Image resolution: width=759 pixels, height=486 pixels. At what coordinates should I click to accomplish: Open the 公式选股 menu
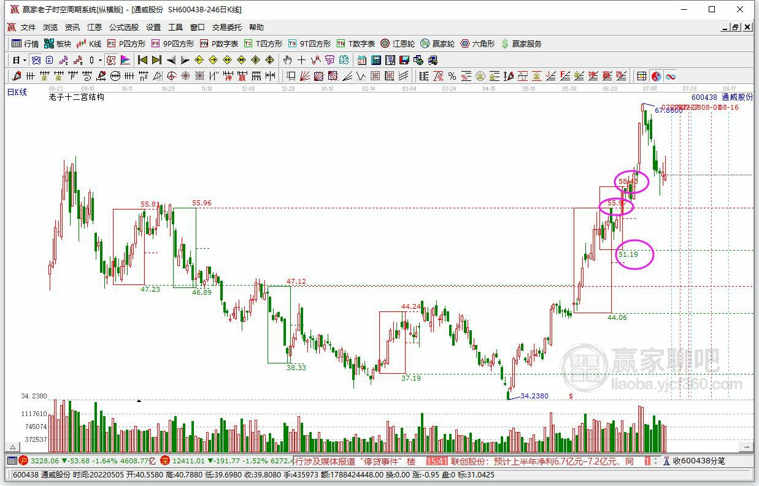124,28
